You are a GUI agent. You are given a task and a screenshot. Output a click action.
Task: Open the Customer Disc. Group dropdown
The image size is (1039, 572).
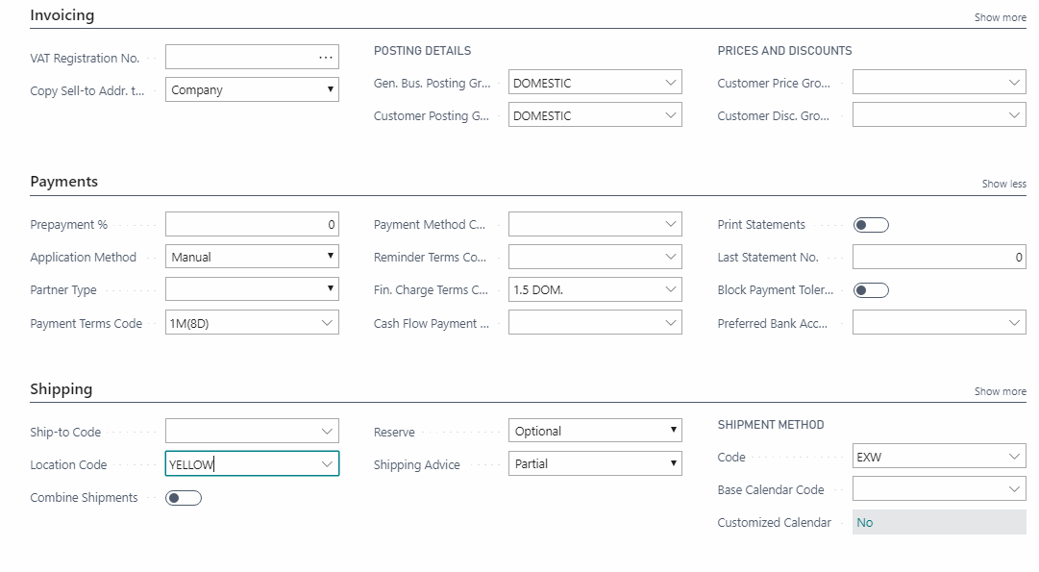(x=1014, y=114)
